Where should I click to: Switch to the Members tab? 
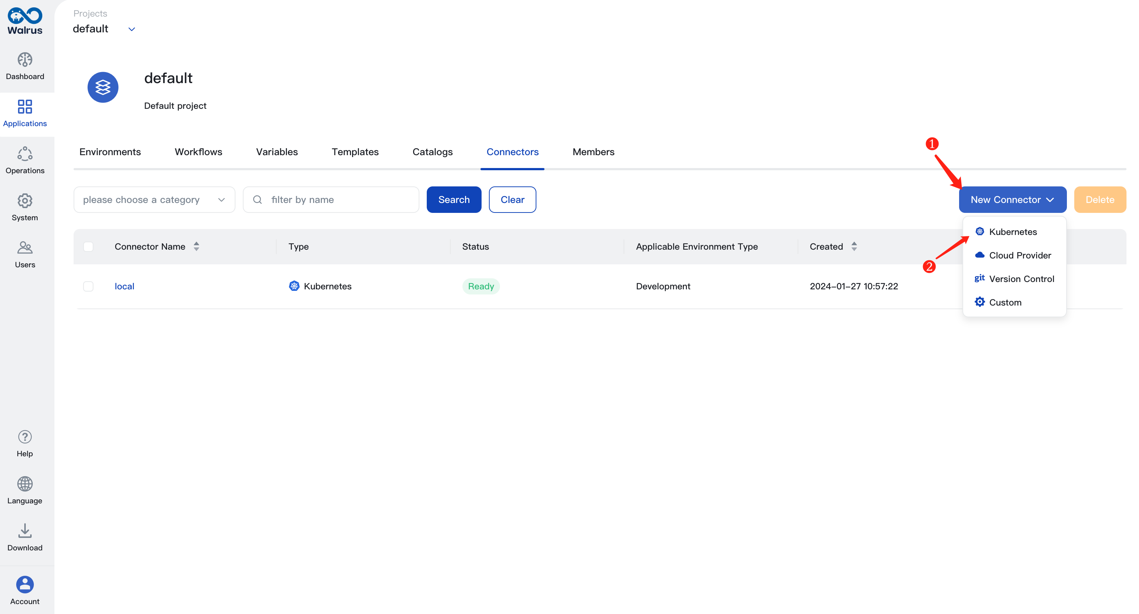point(593,152)
